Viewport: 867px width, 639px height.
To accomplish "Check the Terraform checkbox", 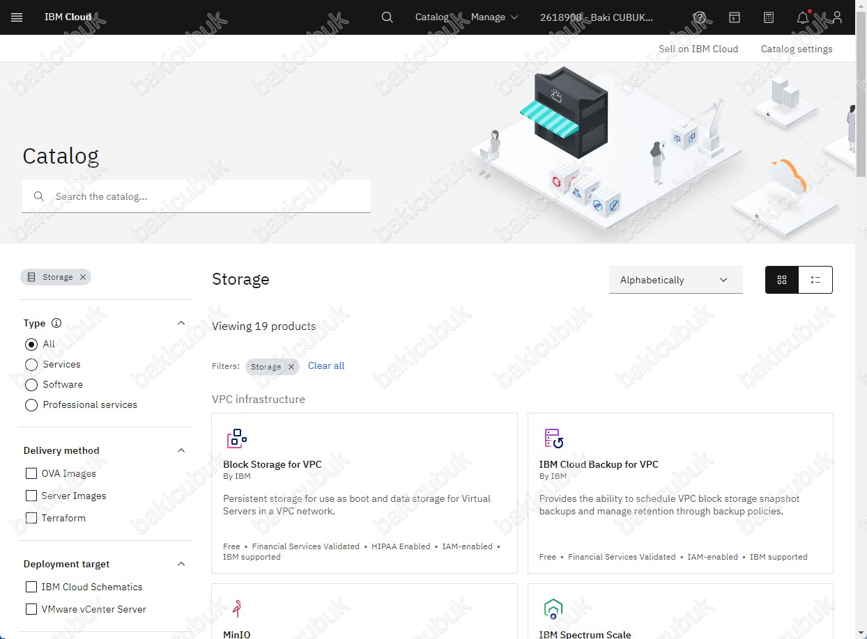I will pos(31,518).
